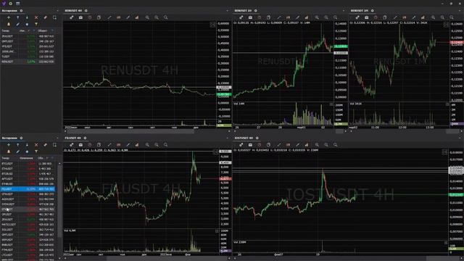Click the fullscreen icon in RENUSDT 4H chart corner
The height and width of the screenshot is (261, 464).
coord(212,25)
